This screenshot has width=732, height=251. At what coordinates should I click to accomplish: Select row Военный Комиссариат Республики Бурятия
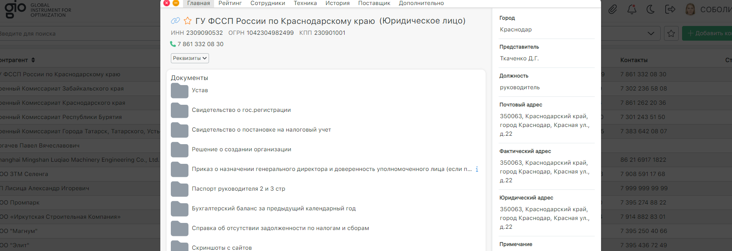(x=80, y=117)
